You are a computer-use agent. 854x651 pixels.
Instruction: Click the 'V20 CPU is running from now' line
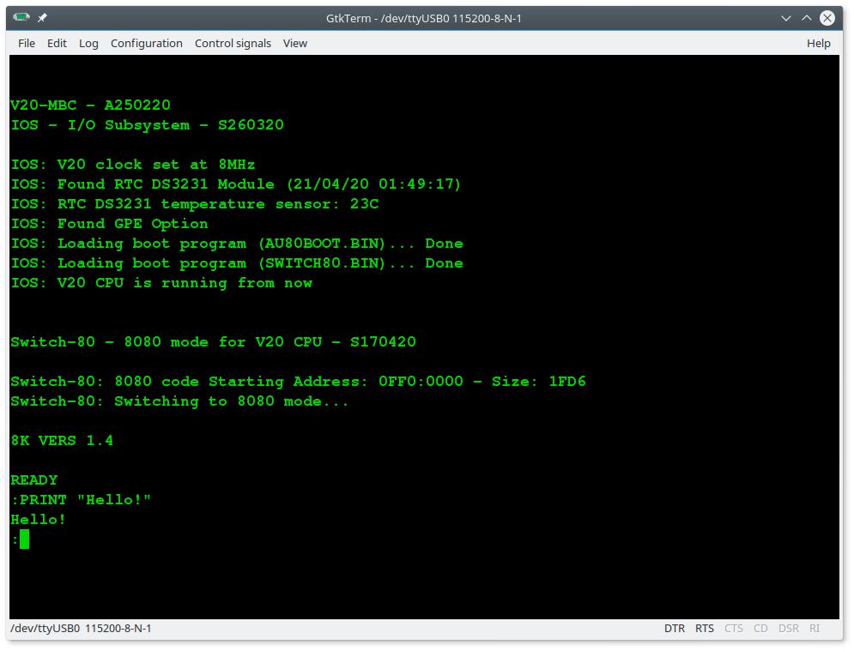tap(161, 283)
